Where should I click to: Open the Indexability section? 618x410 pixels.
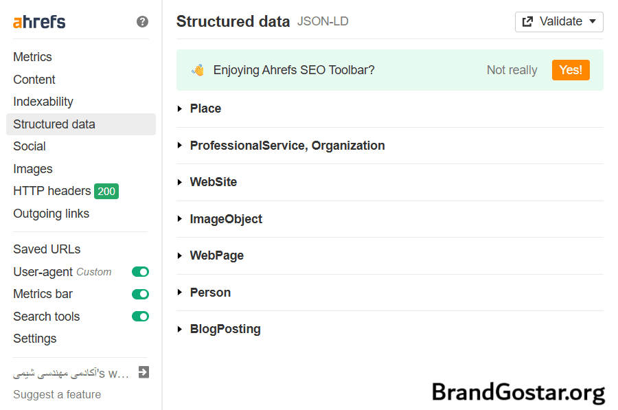click(43, 102)
